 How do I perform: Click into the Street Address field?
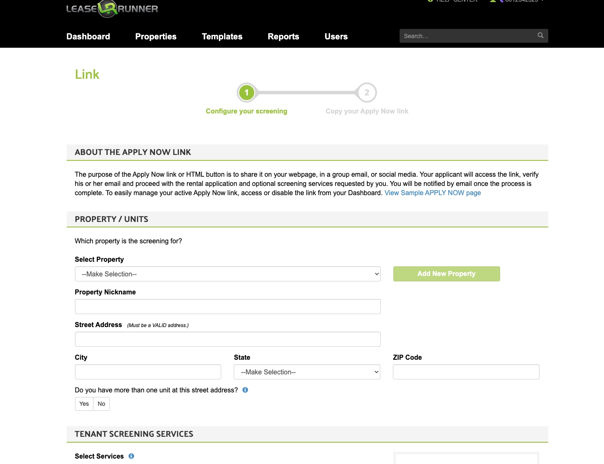(x=227, y=339)
